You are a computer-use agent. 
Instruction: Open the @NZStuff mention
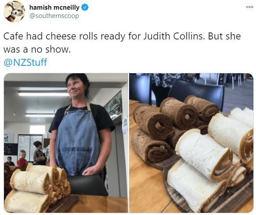(25, 62)
